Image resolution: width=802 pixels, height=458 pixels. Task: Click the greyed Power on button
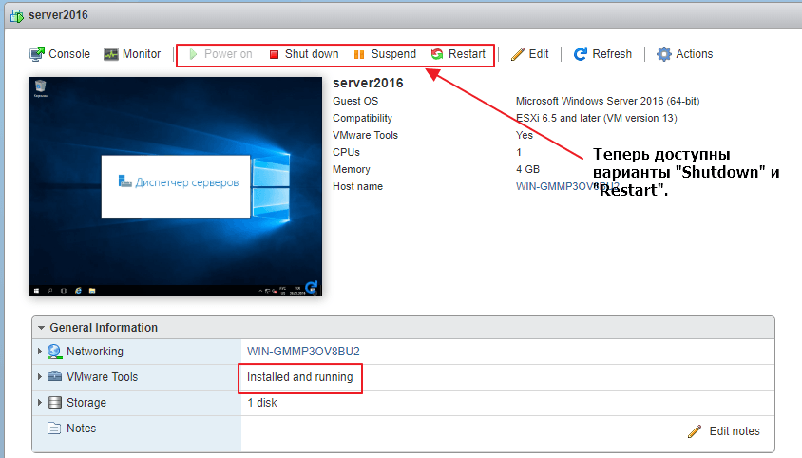(220, 54)
